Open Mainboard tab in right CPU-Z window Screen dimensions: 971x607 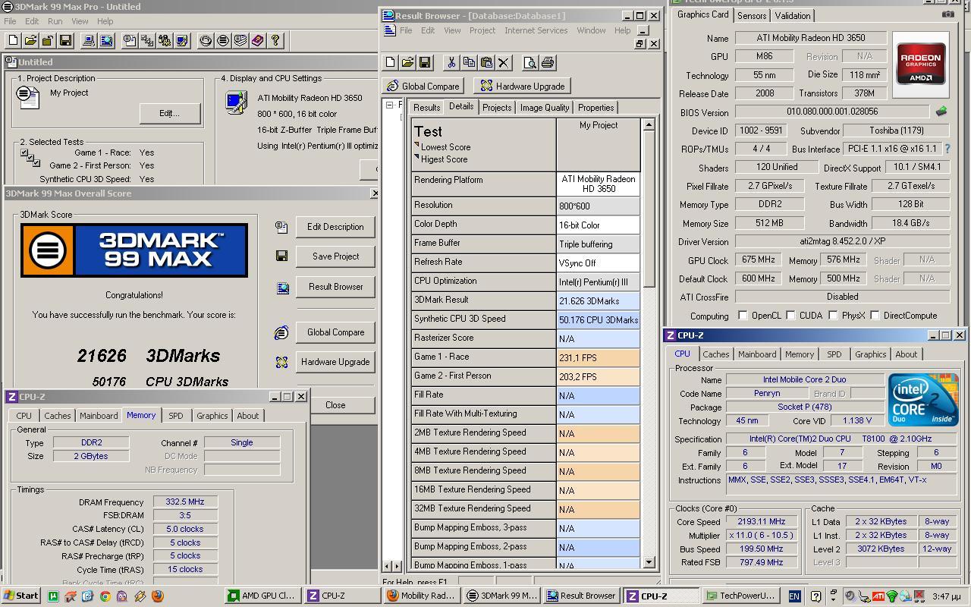(x=757, y=354)
